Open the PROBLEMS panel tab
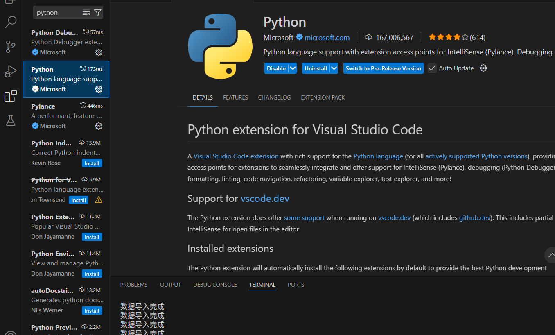 pyautogui.click(x=134, y=285)
